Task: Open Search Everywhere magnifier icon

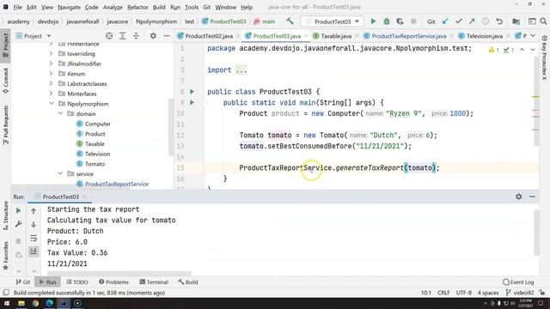Action: 543,21
